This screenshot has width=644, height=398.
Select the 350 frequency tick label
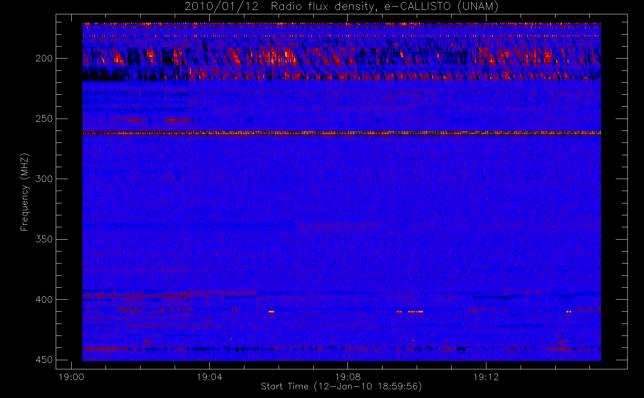point(44,239)
